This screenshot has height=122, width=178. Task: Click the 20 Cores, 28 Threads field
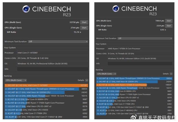53,58
